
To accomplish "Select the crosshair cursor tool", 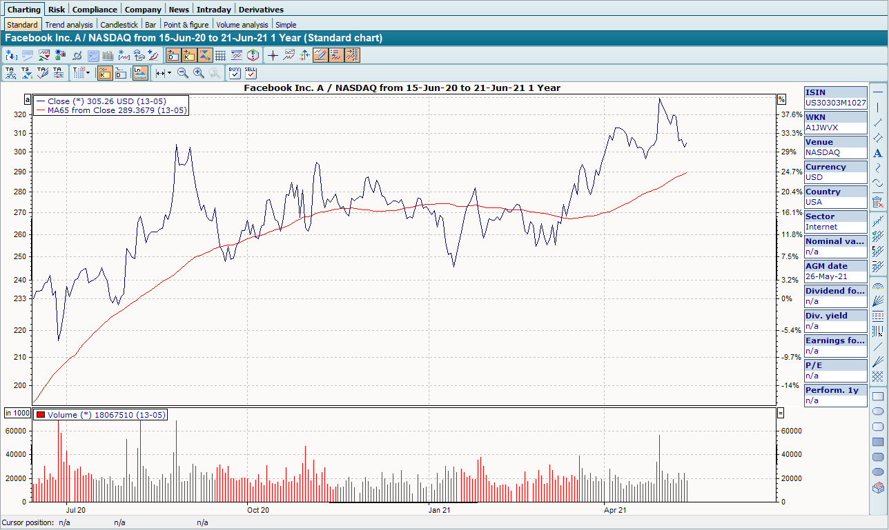I will pyautogui.click(x=273, y=55).
